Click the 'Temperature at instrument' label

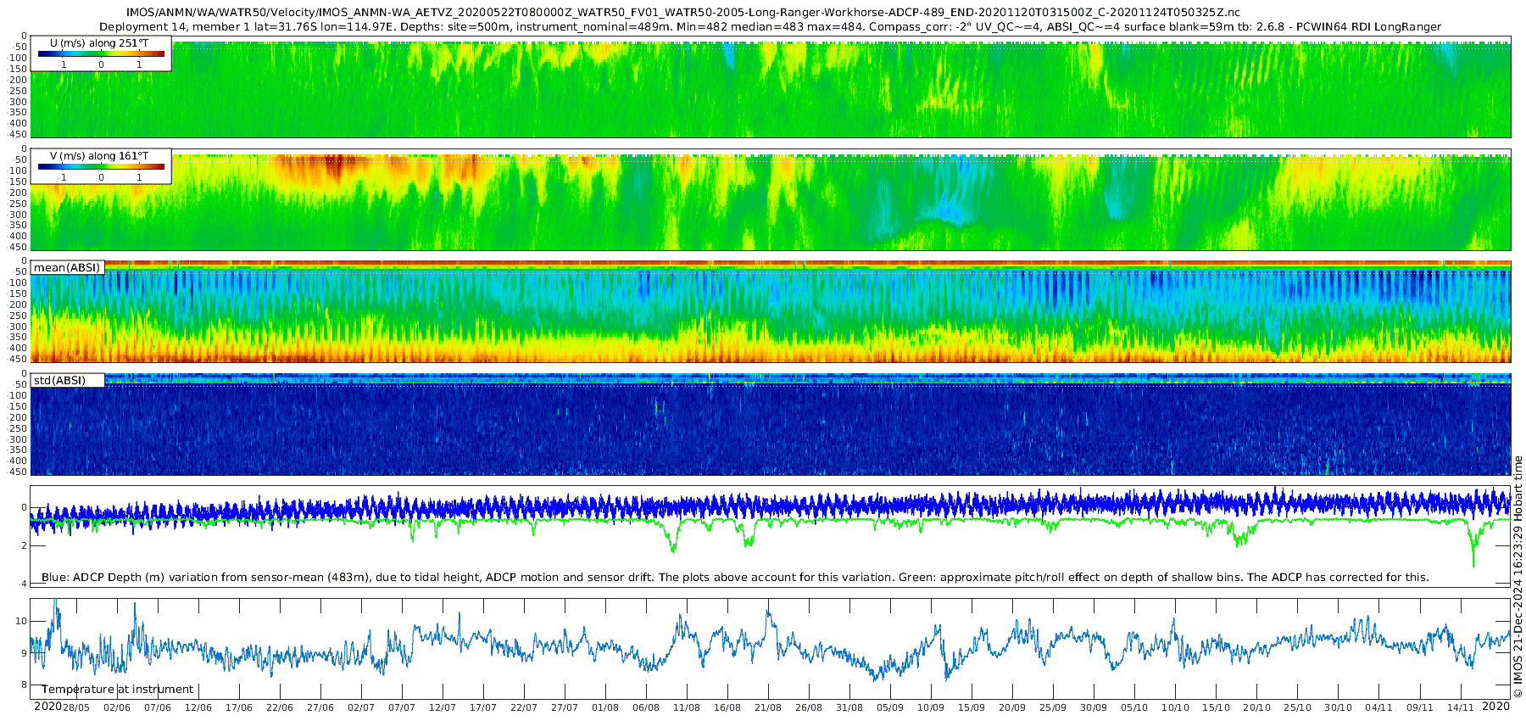click(x=117, y=690)
